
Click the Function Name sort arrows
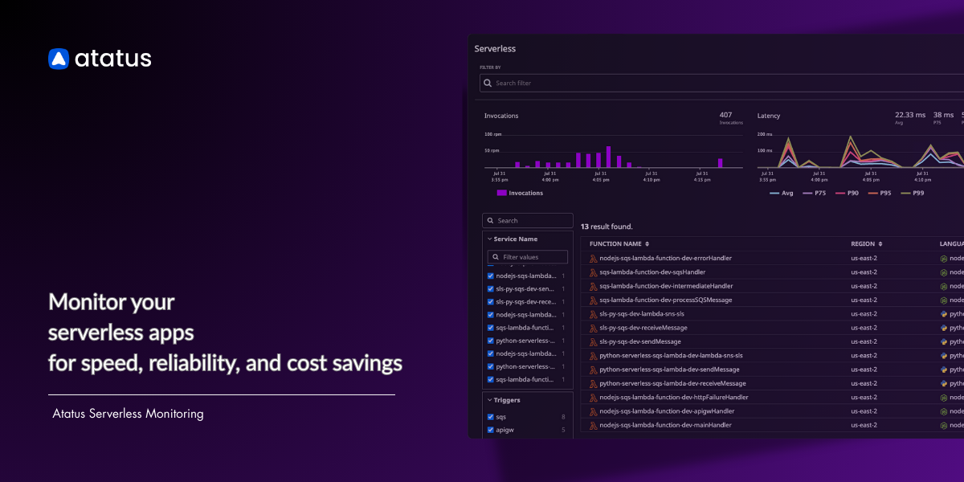646,243
